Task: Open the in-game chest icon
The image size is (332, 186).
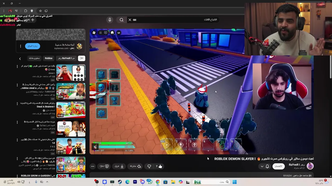Action: [114, 74]
